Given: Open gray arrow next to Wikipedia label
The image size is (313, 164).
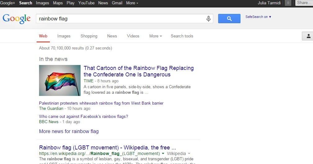Looking at the screenshot, I should point(189,153).
